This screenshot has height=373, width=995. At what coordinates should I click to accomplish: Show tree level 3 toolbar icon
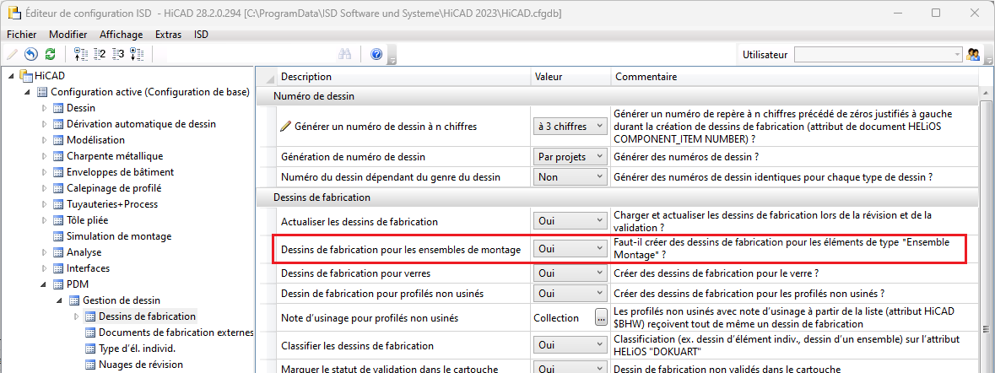[x=118, y=54]
